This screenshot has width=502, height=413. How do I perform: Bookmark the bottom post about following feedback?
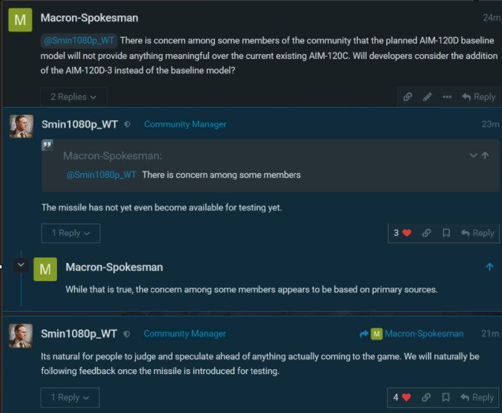446,398
